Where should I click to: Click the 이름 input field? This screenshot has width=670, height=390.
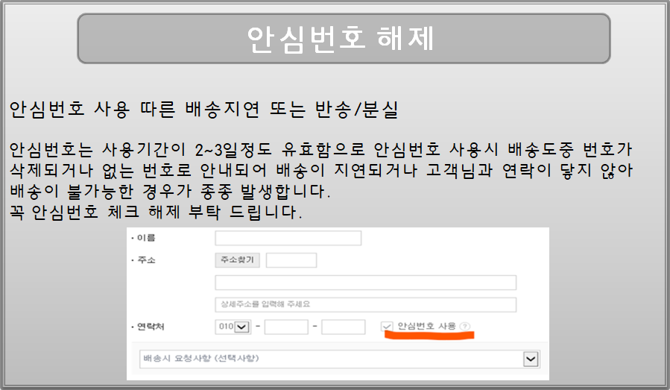point(288,238)
